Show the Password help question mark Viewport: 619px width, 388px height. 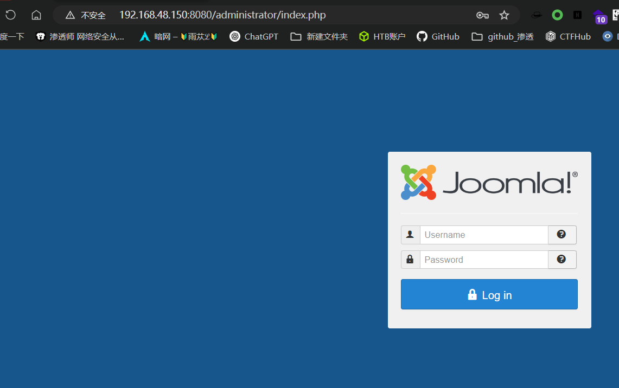[x=561, y=260]
